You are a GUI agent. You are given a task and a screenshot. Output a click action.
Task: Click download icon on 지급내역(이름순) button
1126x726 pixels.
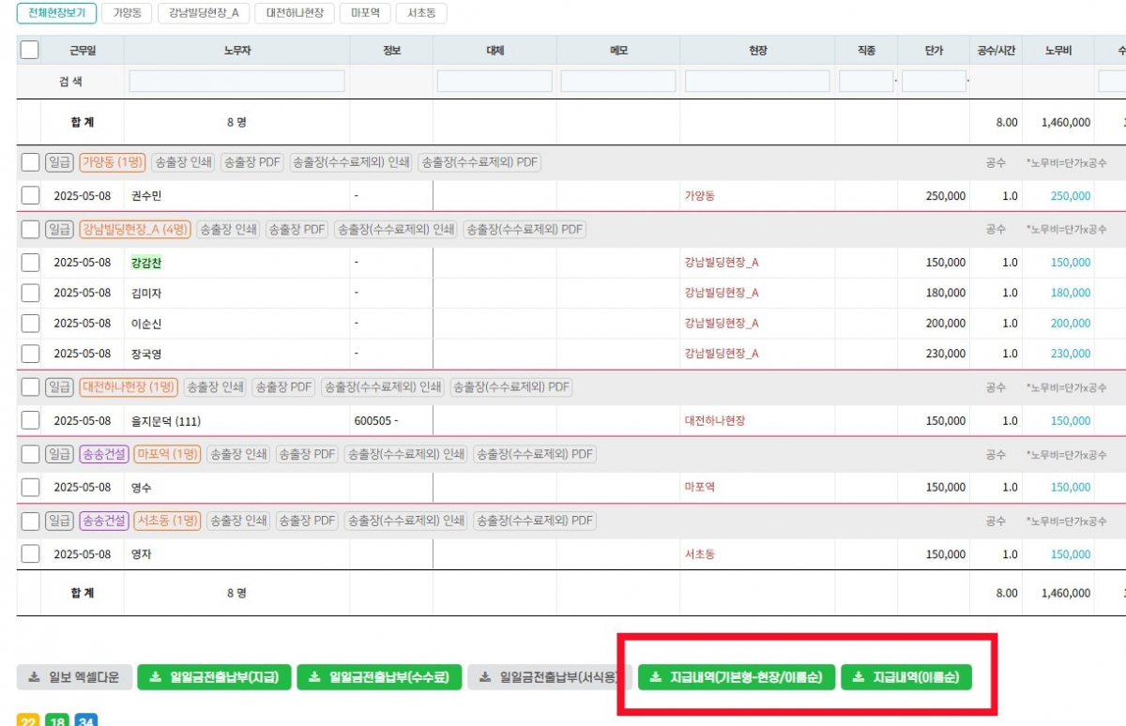[859, 678]
